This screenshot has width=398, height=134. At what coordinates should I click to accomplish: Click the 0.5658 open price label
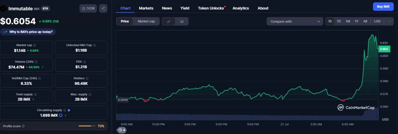click(x=122, y=100)
